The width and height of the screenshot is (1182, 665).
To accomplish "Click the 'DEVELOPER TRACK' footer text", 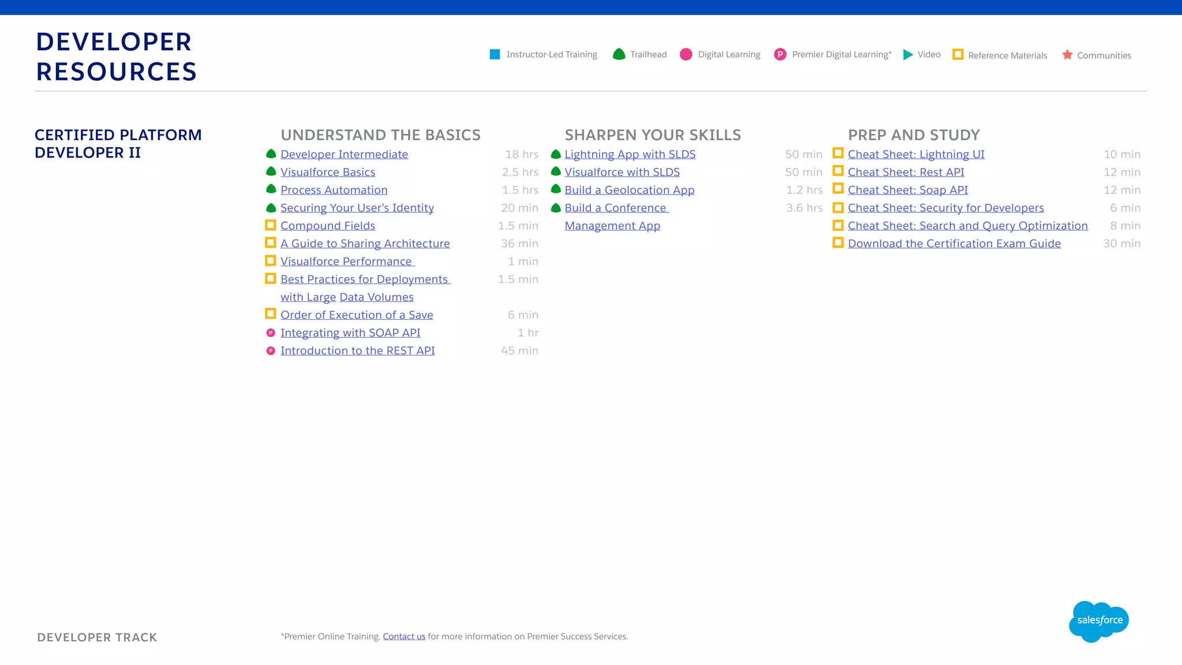I will click(x=97, y=637).
